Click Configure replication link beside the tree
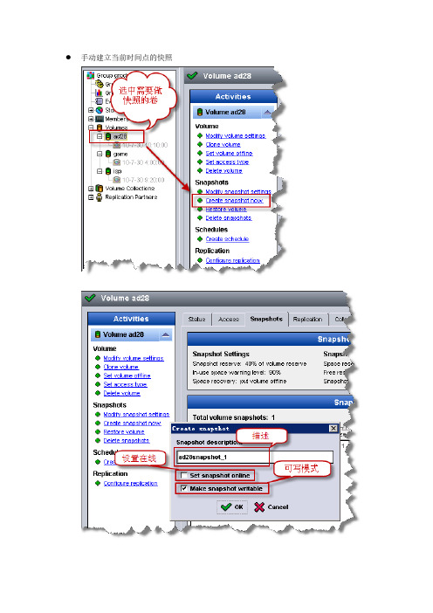This screenshot has height=613, width=433. [232, 260]
